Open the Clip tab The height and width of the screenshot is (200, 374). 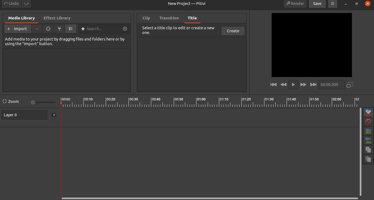[146, 18]
